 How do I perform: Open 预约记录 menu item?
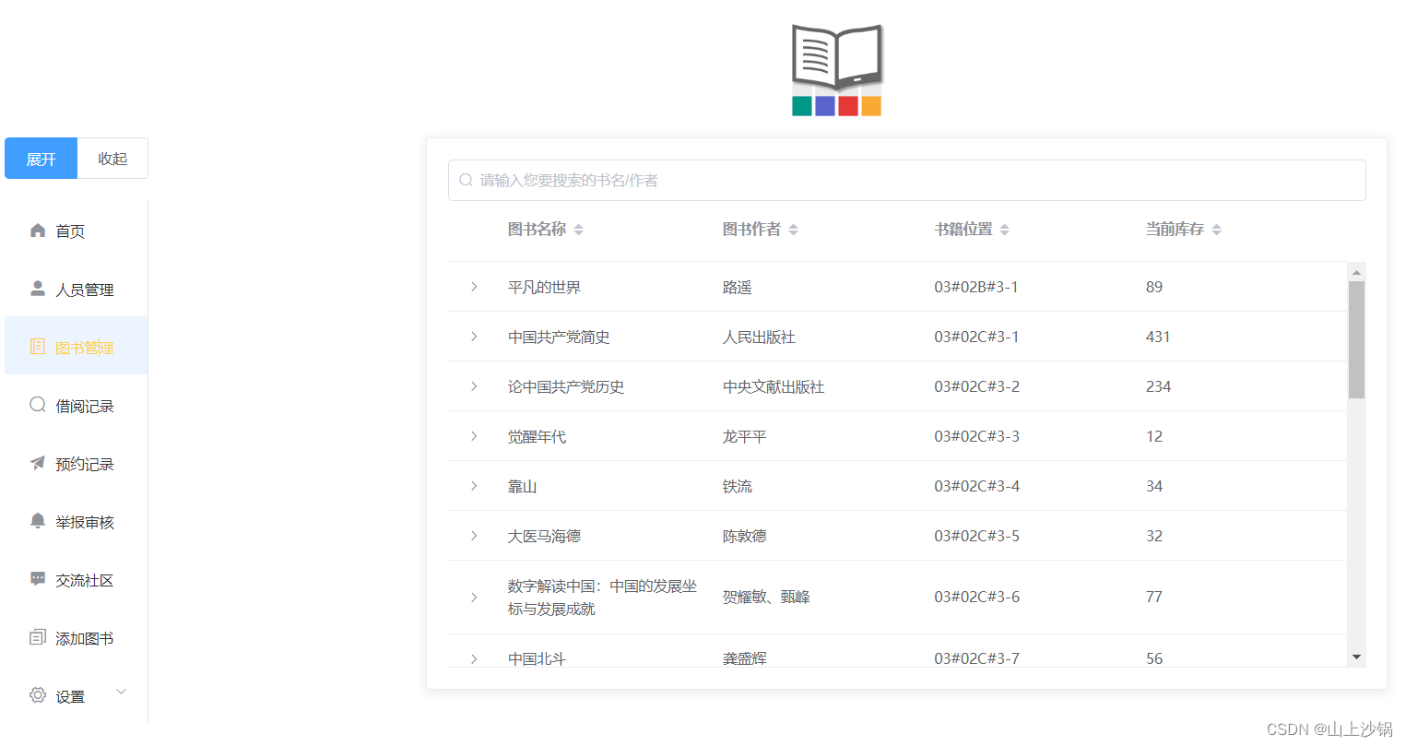(x=76, y=463)
